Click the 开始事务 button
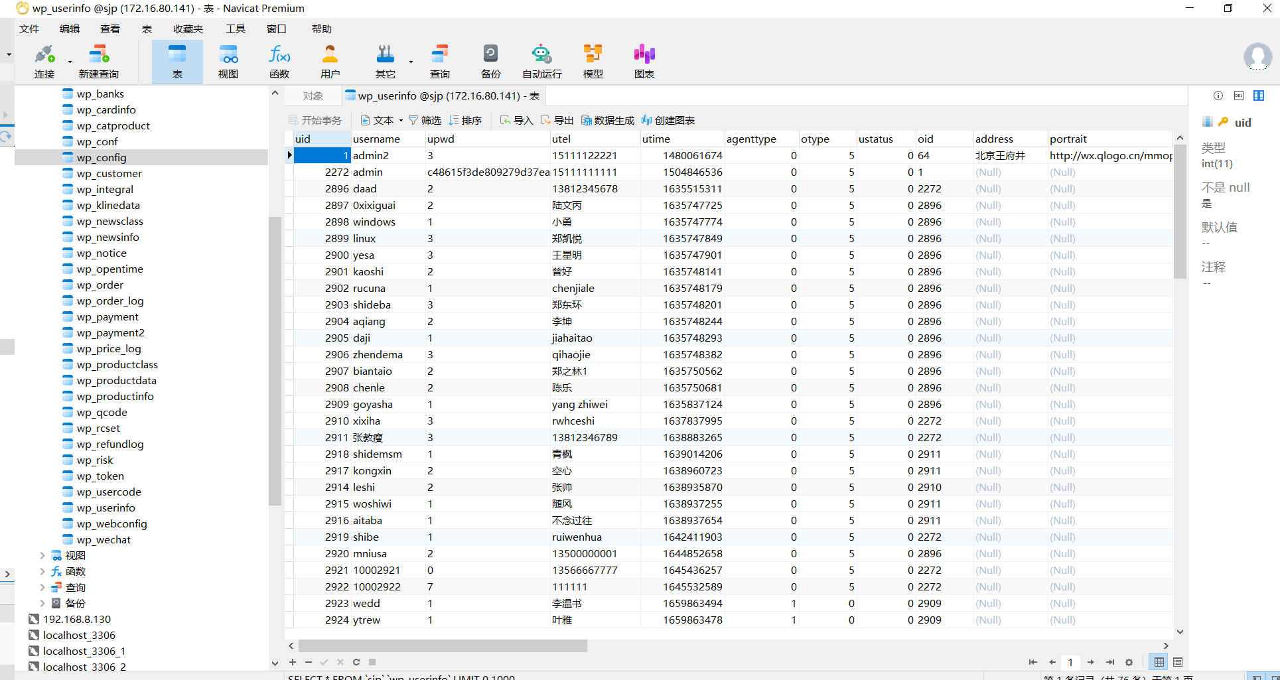Image resolution: width=1280 pixels, height=680 pixels. (315, 120)
